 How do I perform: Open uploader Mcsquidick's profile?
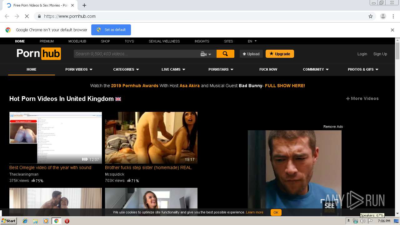click(x=115, y=174)
